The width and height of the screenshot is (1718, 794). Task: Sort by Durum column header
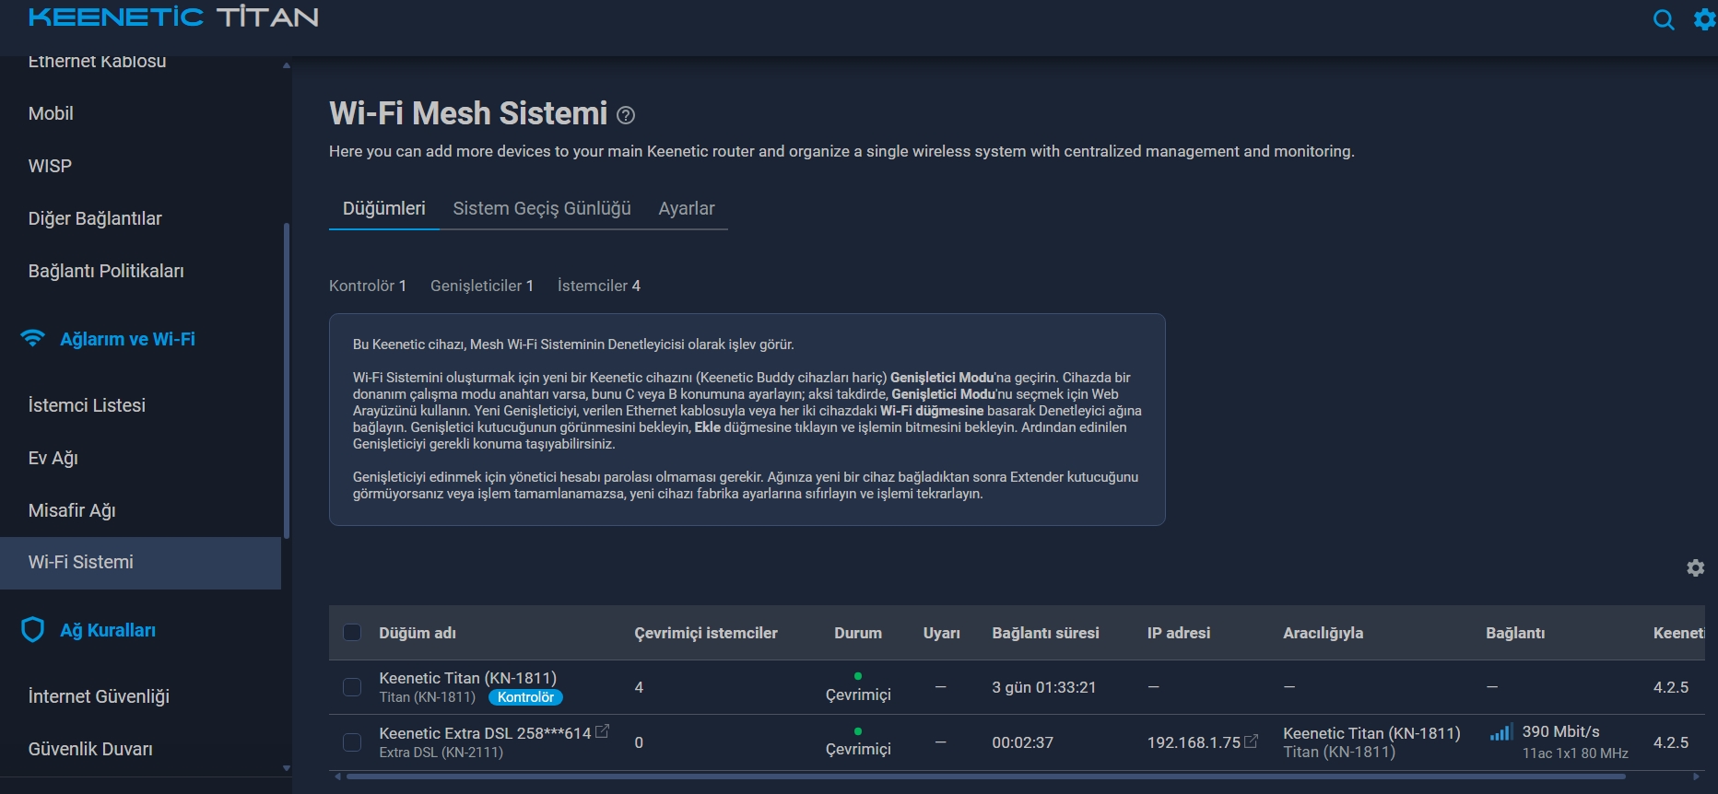pyautogui.click(x=858, y=633)
